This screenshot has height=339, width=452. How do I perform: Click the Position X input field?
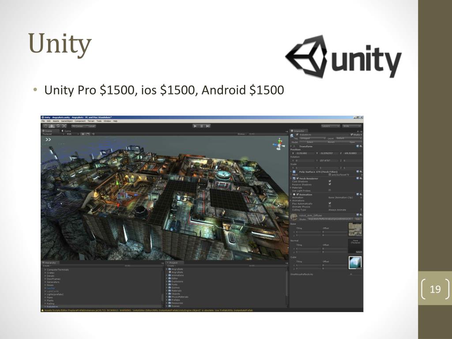coord(305,153)
